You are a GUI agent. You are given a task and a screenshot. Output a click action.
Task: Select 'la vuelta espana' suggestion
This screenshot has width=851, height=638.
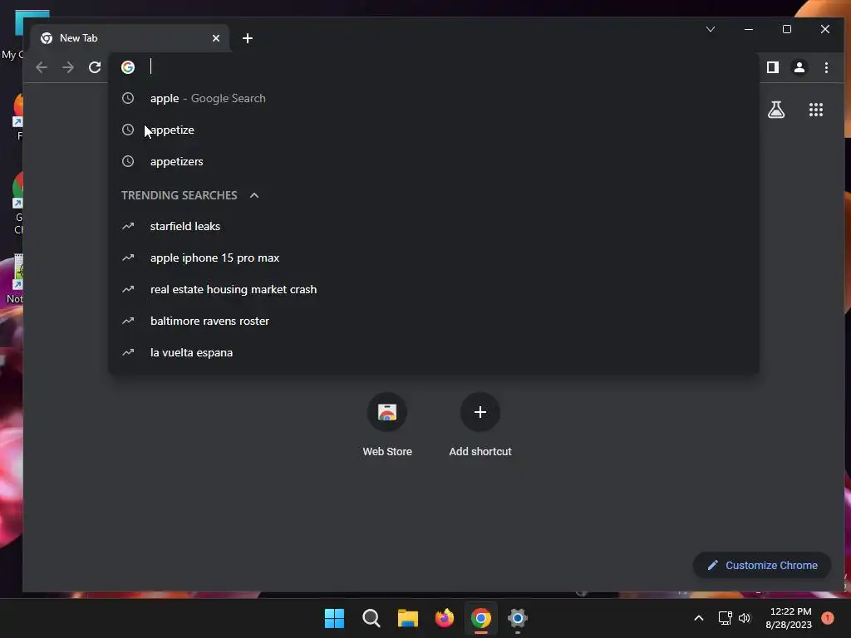[x=433, y=352]
